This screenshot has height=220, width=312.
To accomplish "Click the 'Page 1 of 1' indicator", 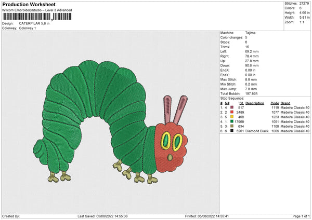I will click(301, 216).
